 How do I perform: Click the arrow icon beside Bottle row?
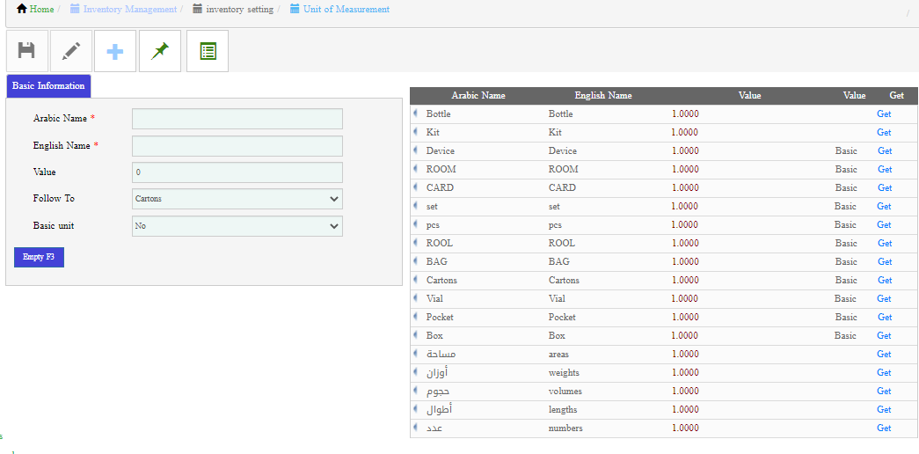pos(416,113)
